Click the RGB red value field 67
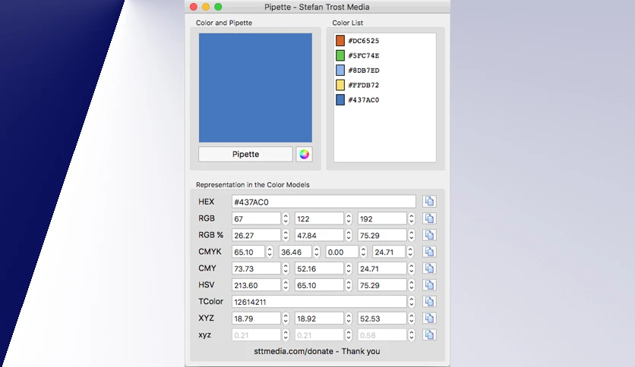The width and height of the screenshot is (635, 367). pyautogui.click(x=256, y=218)
